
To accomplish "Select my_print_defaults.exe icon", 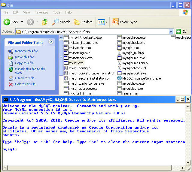I will point(66,37).
